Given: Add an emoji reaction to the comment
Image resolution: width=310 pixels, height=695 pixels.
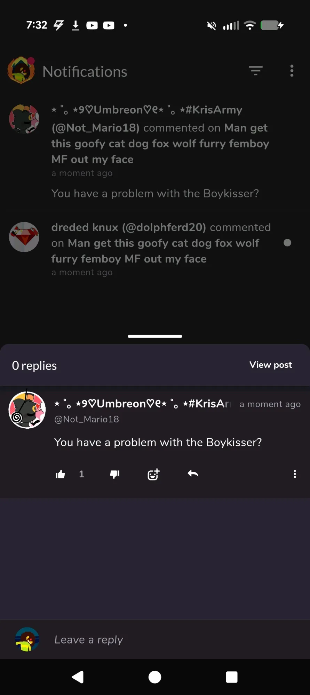Looking at the screenshot, I should coord(153,474).
